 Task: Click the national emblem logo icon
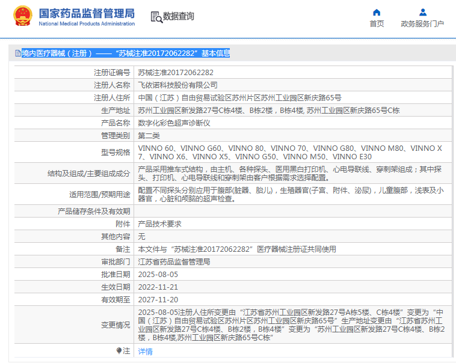point(23,16)
